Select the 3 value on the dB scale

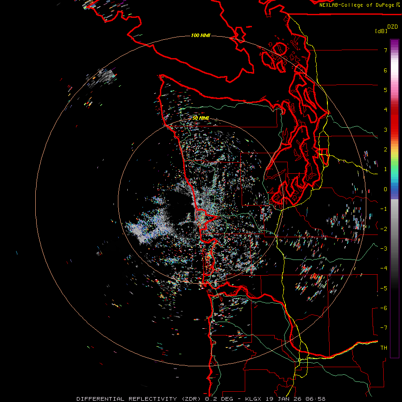tap(385, 130)
